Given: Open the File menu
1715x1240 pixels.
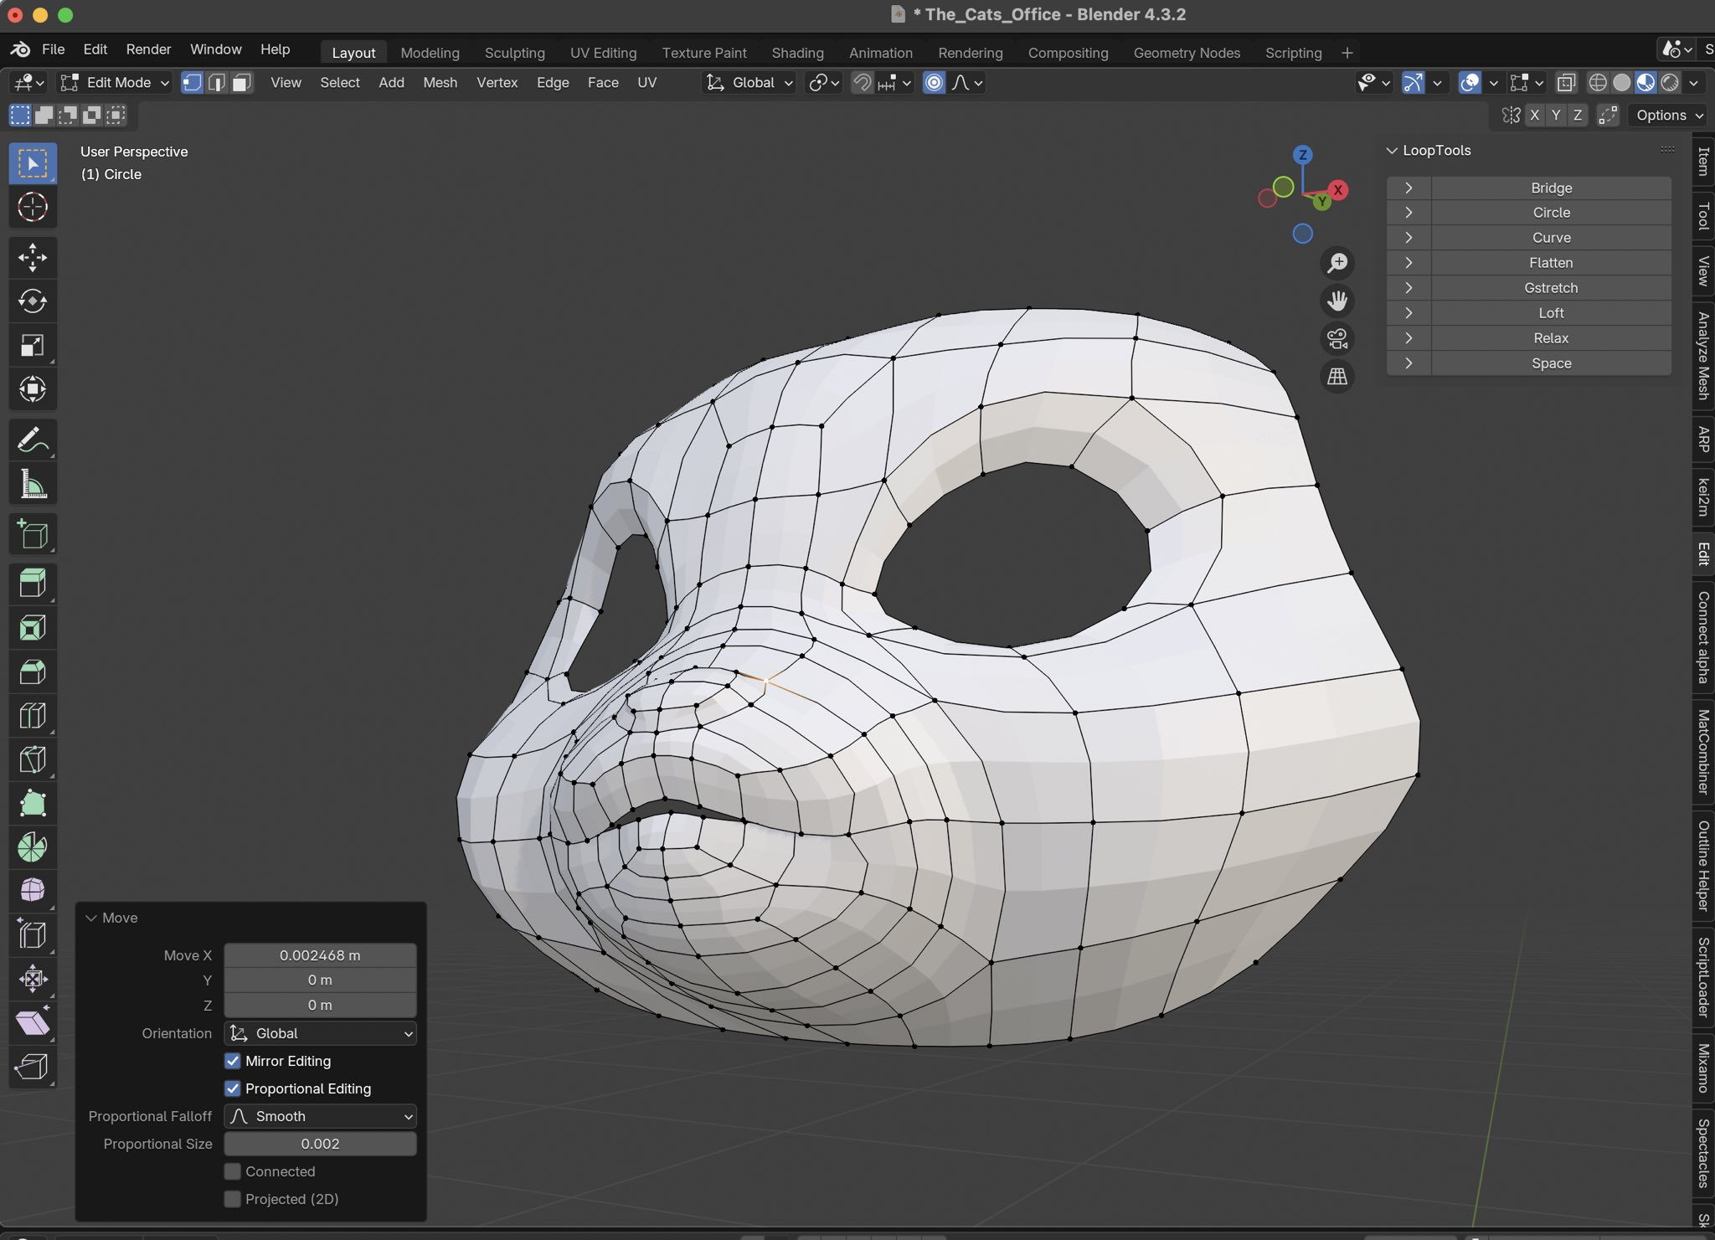Looking at the screenshot, I should coord(53,49).
